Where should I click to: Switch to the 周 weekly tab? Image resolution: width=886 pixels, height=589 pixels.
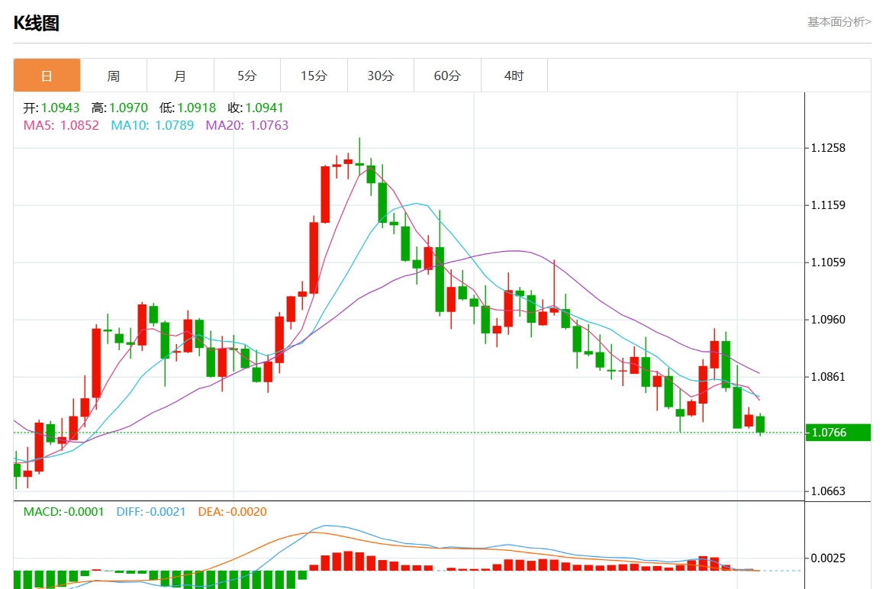point(114,75)
